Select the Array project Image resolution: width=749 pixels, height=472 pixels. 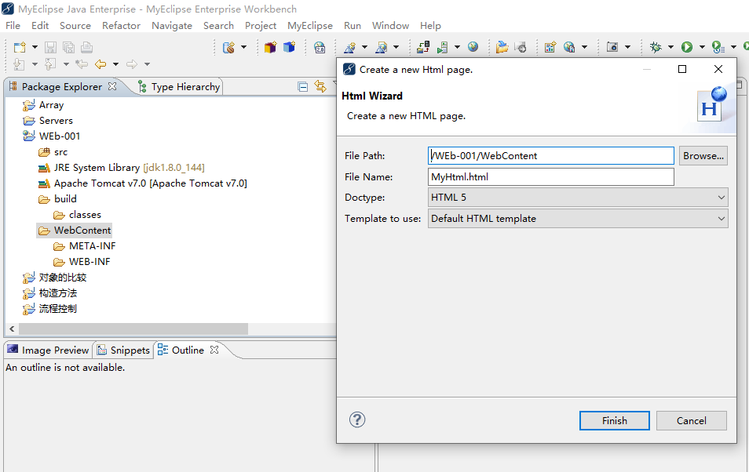(x=43, y=104)
